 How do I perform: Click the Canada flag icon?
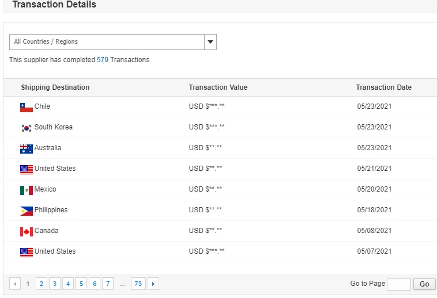coord(26,231)
